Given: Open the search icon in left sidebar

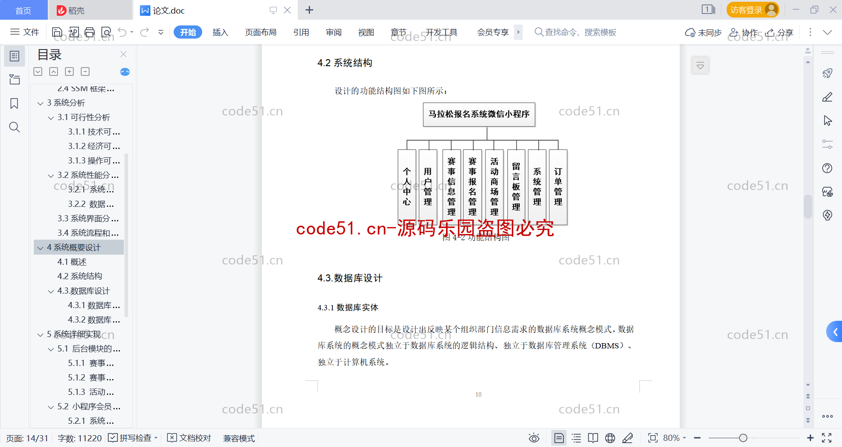Looking at the screenshot, I should coord(14,127).
